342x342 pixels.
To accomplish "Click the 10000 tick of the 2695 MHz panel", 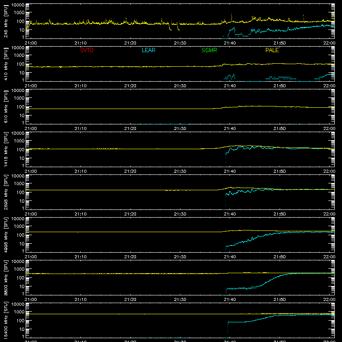I will (x=18, y=176).
